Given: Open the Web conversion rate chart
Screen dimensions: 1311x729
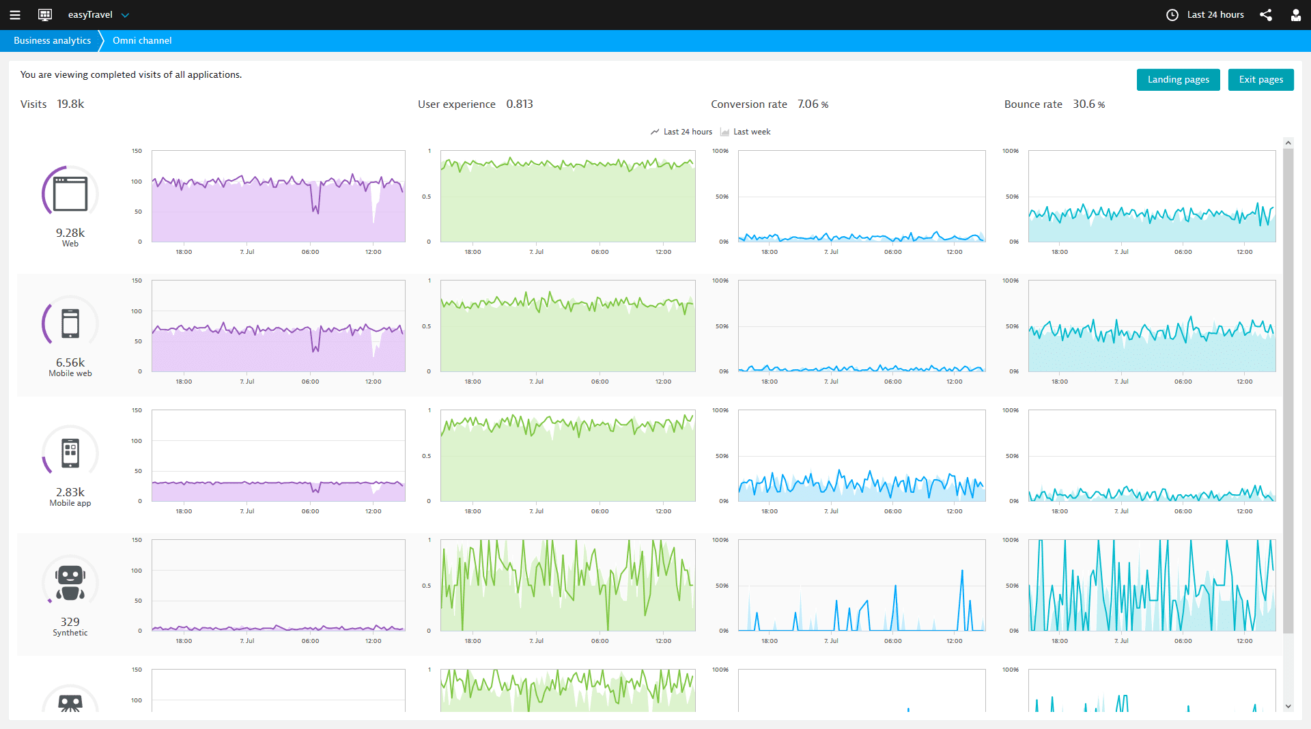Looking at the screenshot, I should pyautogui.click(x=862, y=197).
